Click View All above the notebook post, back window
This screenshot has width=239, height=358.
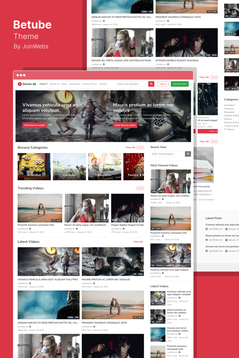pyautogui.click(x=204, y=142)
